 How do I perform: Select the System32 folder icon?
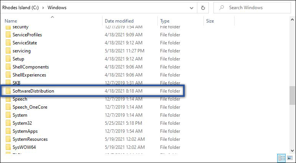click(8, 123)
